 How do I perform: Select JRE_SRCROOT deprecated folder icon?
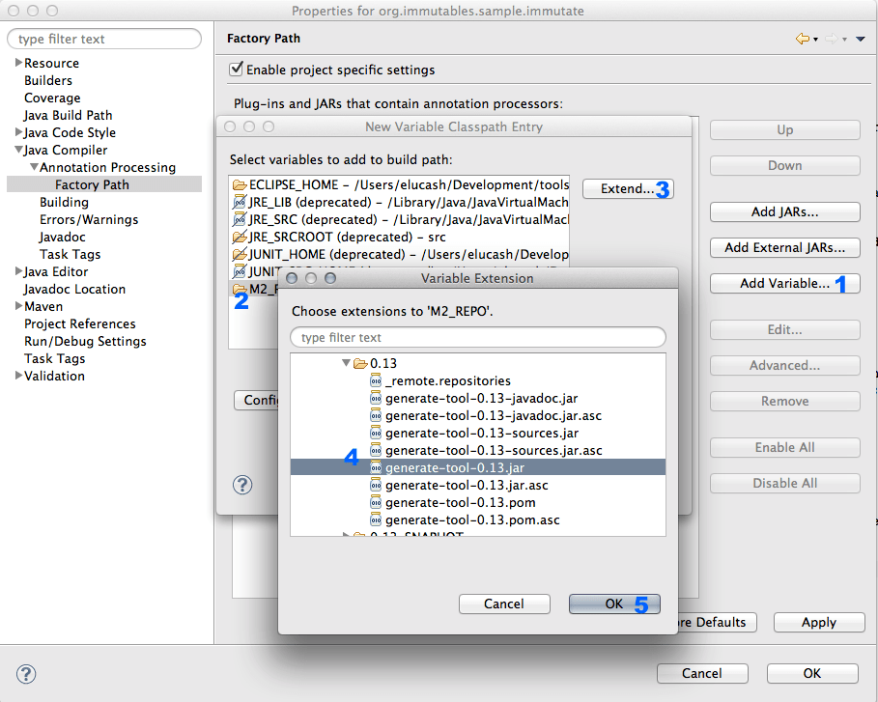pyautogui.click(x=240, y=237)
